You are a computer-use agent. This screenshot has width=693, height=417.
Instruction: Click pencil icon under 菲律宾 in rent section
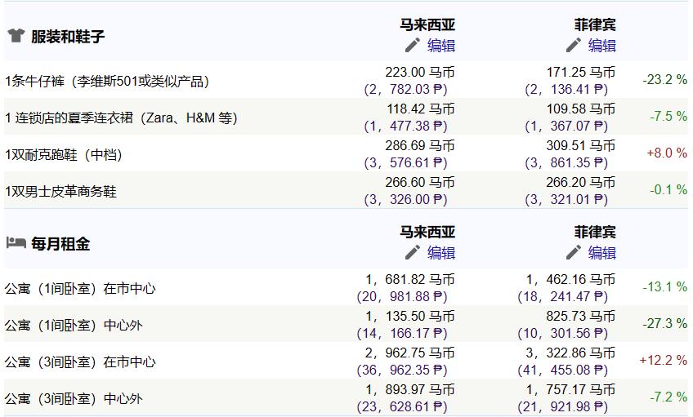tap(573, 252)
